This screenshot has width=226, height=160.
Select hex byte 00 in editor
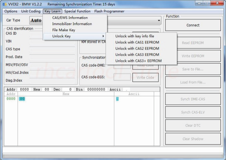[22, 99]
